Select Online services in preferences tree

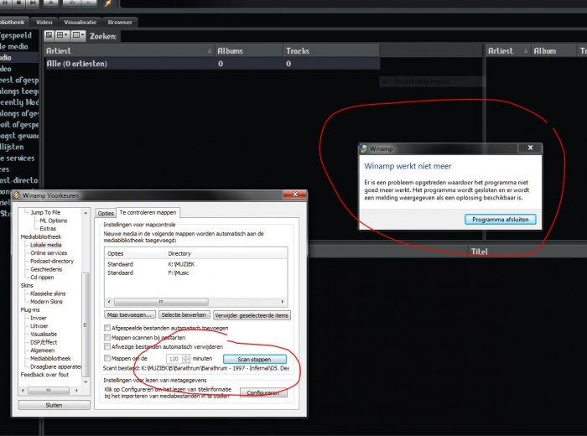click(49, 253)
